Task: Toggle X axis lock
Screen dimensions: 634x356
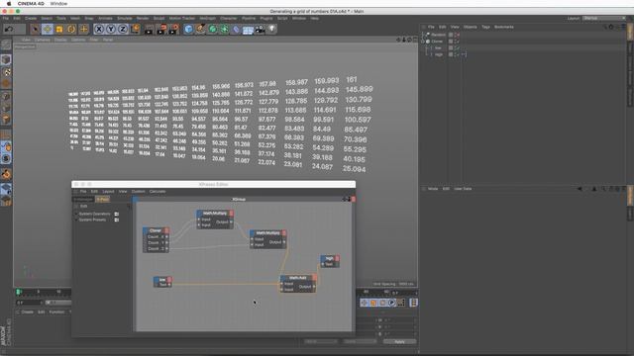Action: [99, 29]
